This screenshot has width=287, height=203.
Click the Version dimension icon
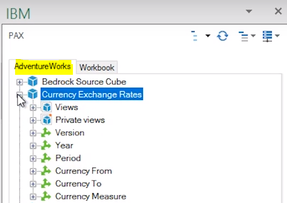point(46,133)
